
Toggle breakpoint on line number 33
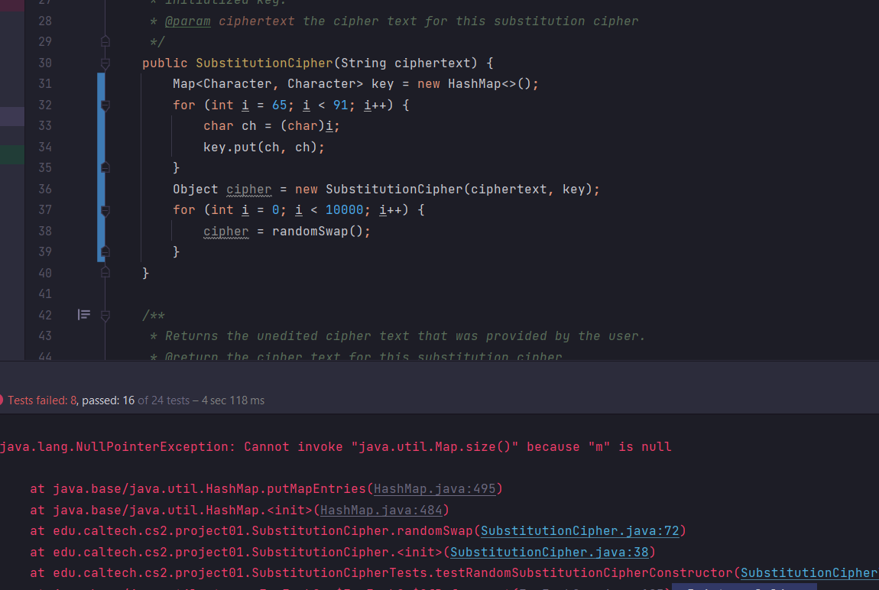tap(44, 125)
